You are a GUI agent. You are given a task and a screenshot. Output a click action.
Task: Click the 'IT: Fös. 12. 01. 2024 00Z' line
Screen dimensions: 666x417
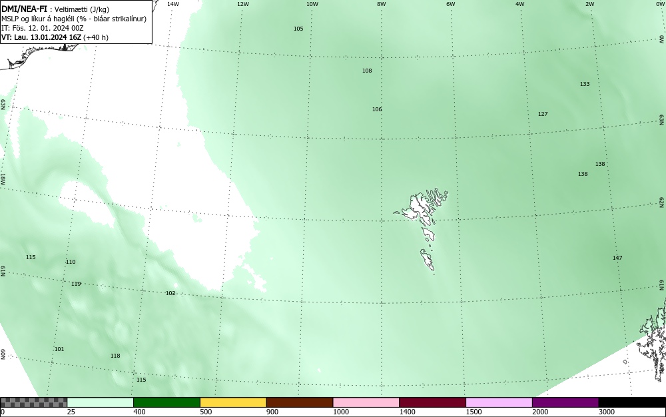[x=43, y=28]
